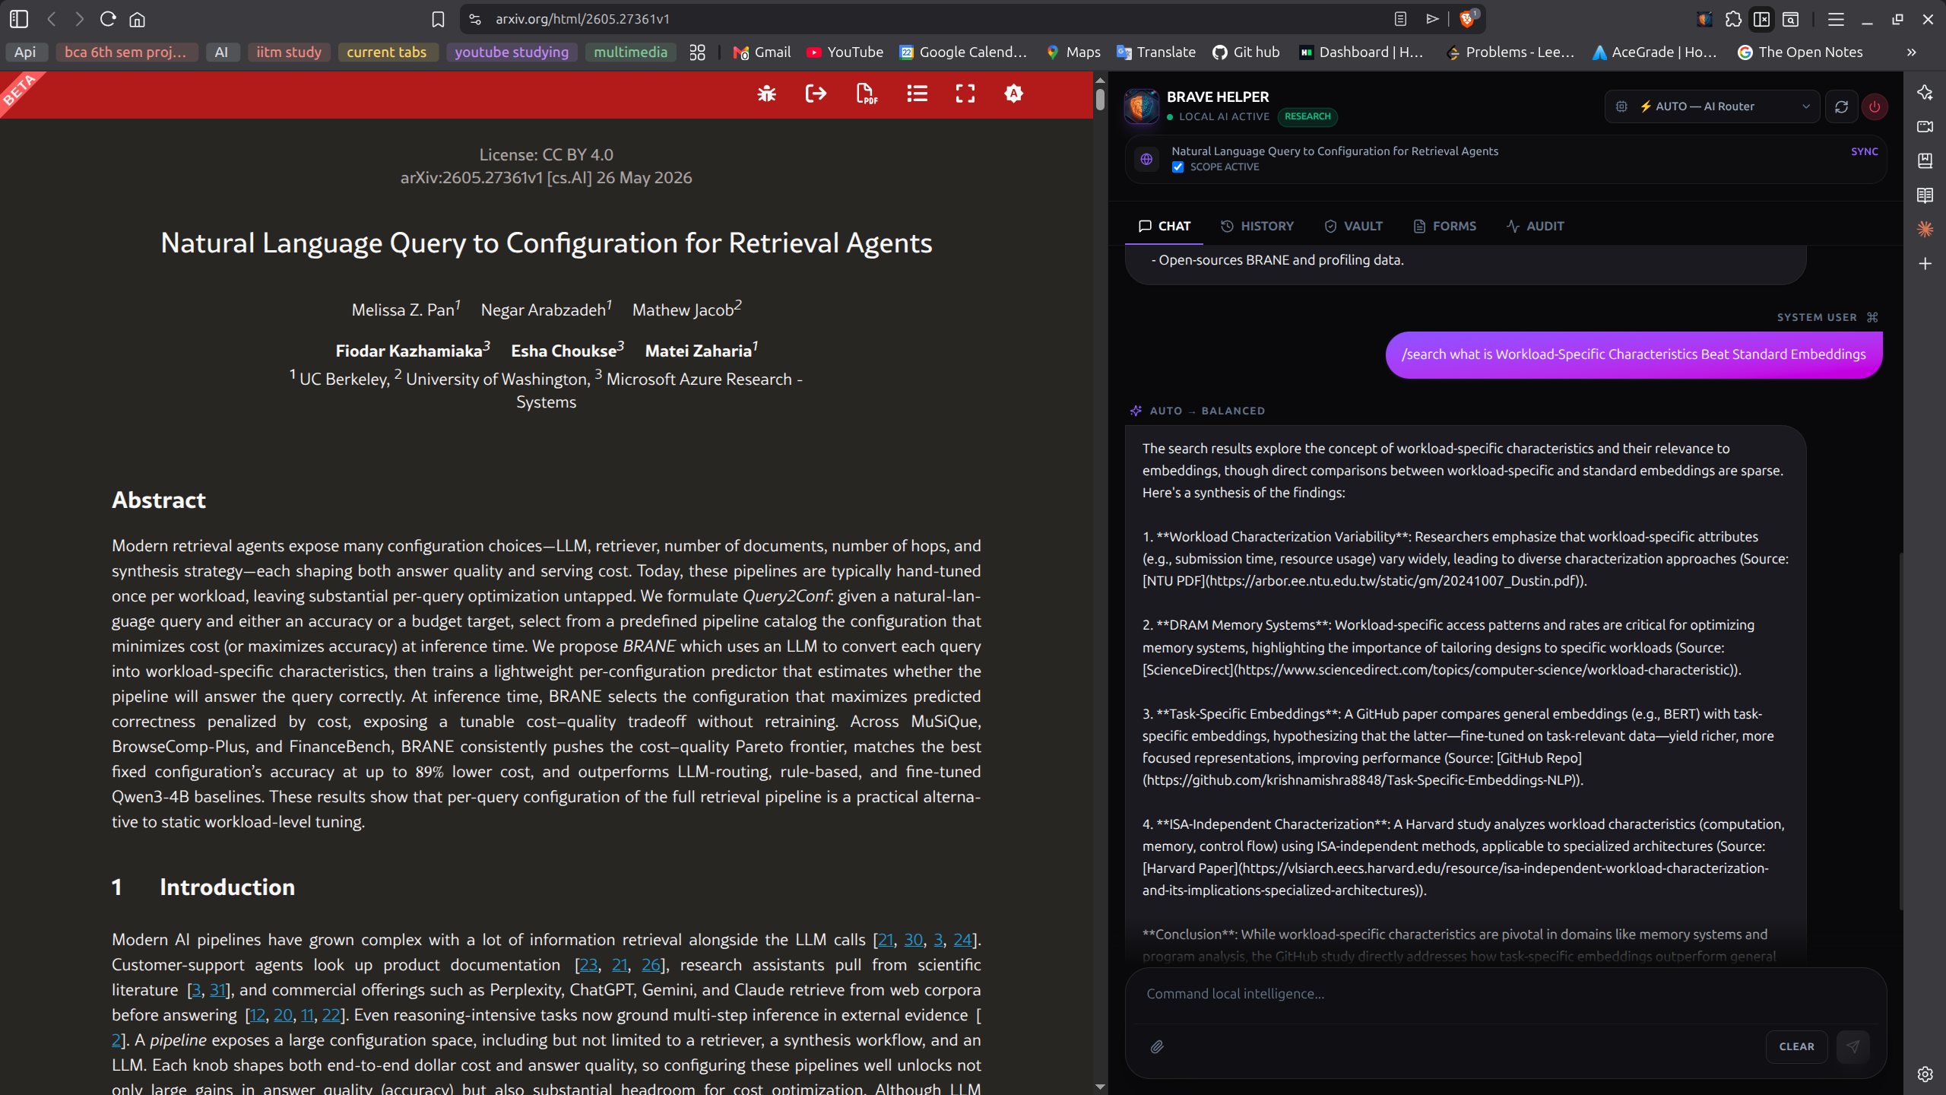
Task: Click the RESEARCH badge
Action: coord(1307,116)
